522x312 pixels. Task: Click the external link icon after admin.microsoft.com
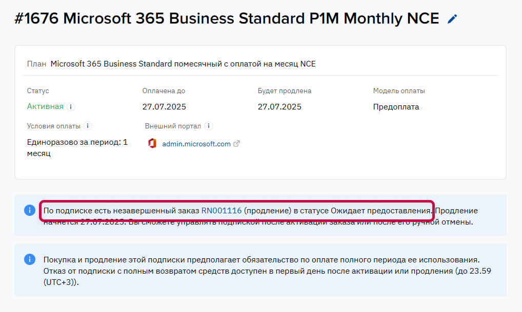point(236,143)
